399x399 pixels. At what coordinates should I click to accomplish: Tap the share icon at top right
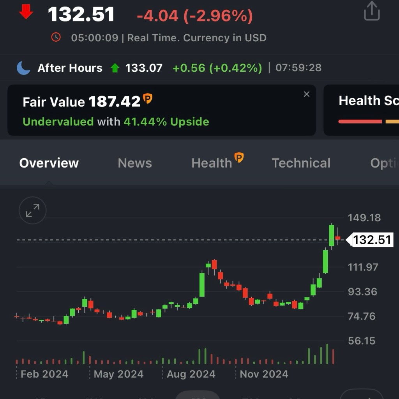(x=371, y=11)
